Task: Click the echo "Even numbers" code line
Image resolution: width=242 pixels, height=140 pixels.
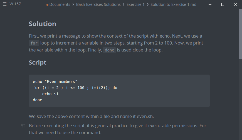Action: point(55,82)
